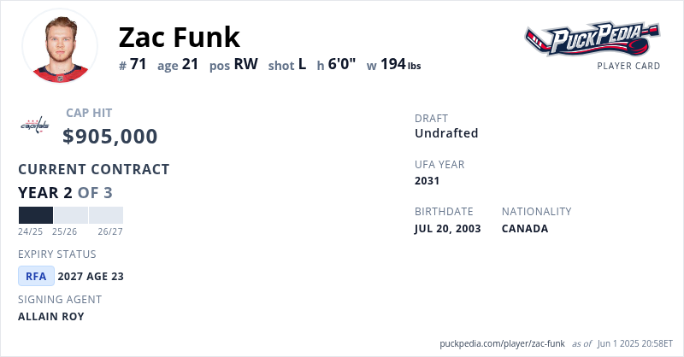Click the PuckPedia logo

point(592,38)
